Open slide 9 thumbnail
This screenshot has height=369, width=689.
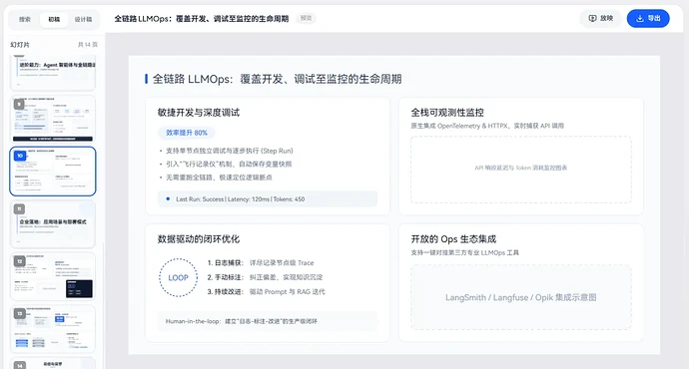pos(53,119)
